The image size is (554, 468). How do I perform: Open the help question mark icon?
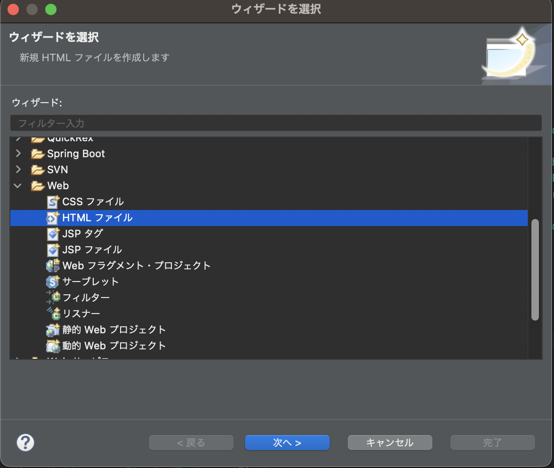pyautogui.click(x=26, y=443)
